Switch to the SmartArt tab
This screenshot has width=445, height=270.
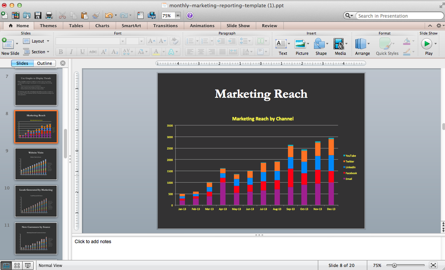[131, 26]
